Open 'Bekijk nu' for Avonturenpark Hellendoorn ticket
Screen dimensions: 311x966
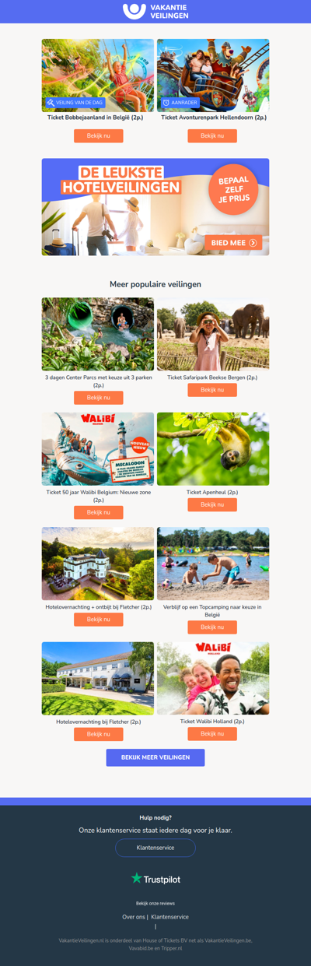(212, 136)
